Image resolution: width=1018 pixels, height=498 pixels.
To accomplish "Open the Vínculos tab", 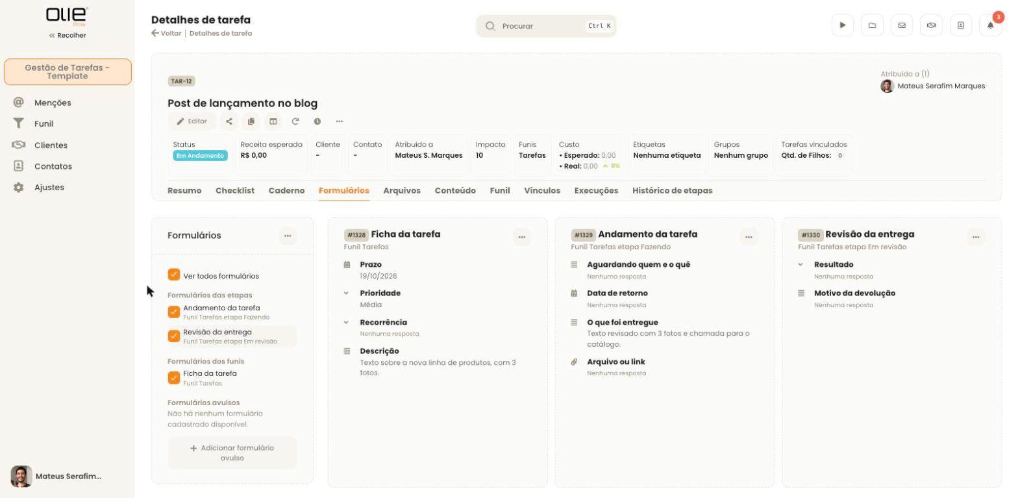I will pos(542,191).
